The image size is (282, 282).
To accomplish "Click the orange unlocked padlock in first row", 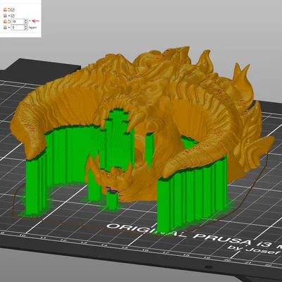I will 5,10.
